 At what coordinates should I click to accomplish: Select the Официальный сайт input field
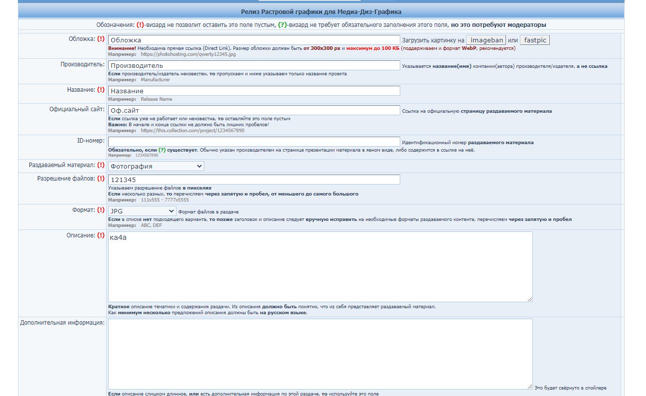[254, 110]
